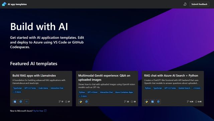Click TypeScript icon on RAG chat card
Screen dimensions: 214x121
[152, 102]
